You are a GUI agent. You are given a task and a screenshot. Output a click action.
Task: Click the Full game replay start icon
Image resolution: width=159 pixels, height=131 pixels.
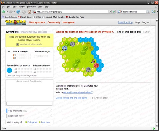(26, 122)
